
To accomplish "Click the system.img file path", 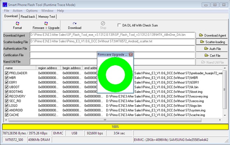I will [x=156, y=110].
